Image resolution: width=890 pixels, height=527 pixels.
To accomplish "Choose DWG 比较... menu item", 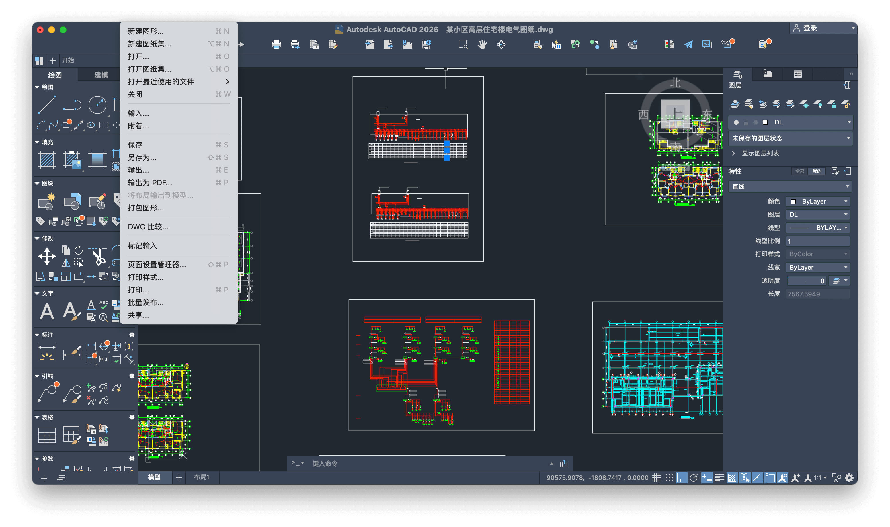I will (179, 227).
